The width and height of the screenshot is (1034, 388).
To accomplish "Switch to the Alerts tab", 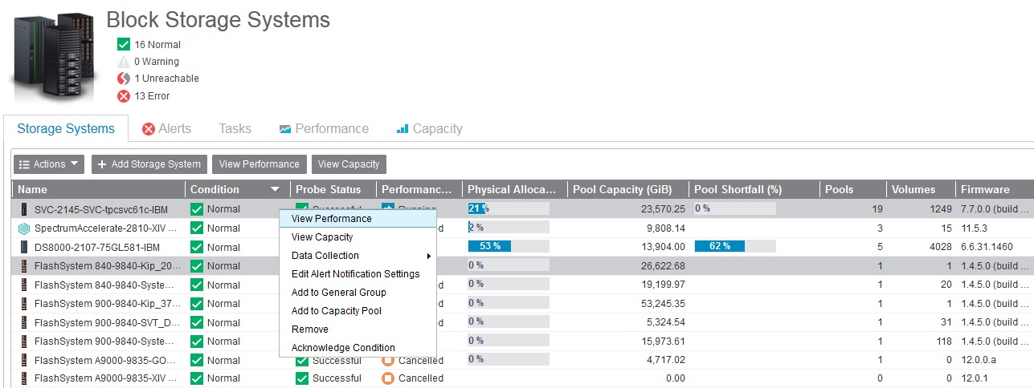I will click(166, 128).
